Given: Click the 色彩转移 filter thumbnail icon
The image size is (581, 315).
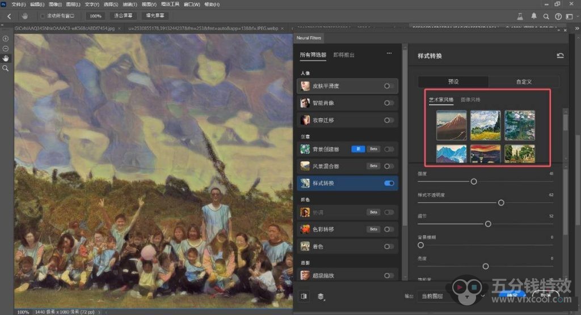Looking at the screenshot, I should coord(305,229).
